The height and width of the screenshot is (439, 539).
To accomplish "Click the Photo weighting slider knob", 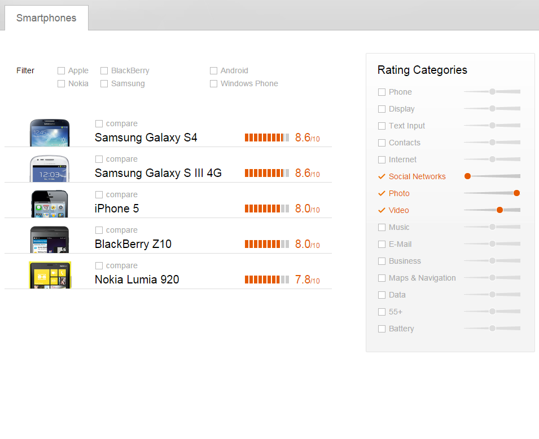I will pyautogui.click(x=516, y=193).
